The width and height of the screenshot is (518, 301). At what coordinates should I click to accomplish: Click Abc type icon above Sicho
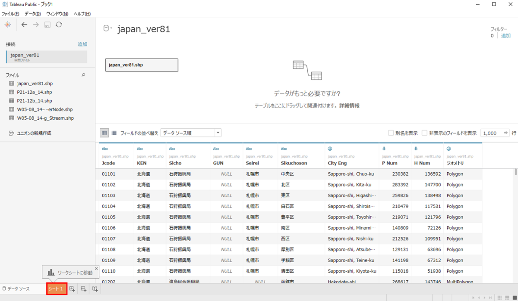click(x=172, y=149)
